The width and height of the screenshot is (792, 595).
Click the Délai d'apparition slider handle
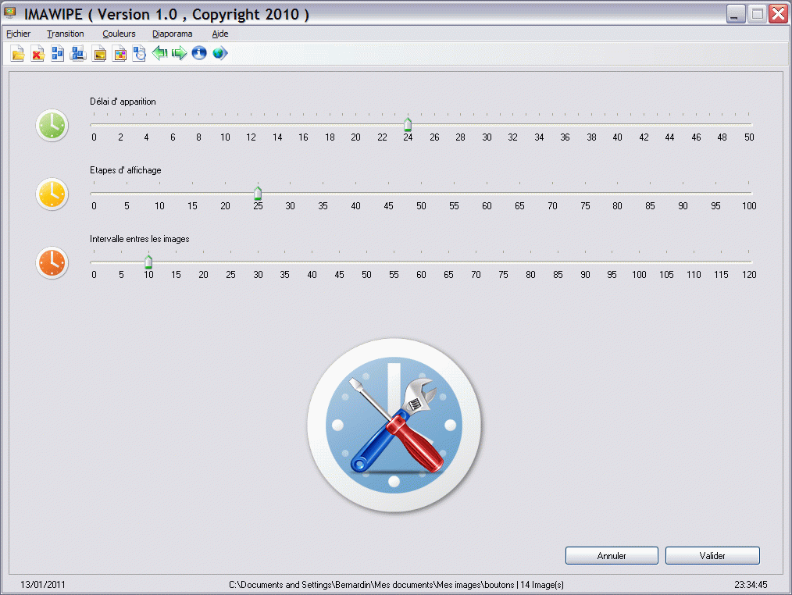point(408,124)
